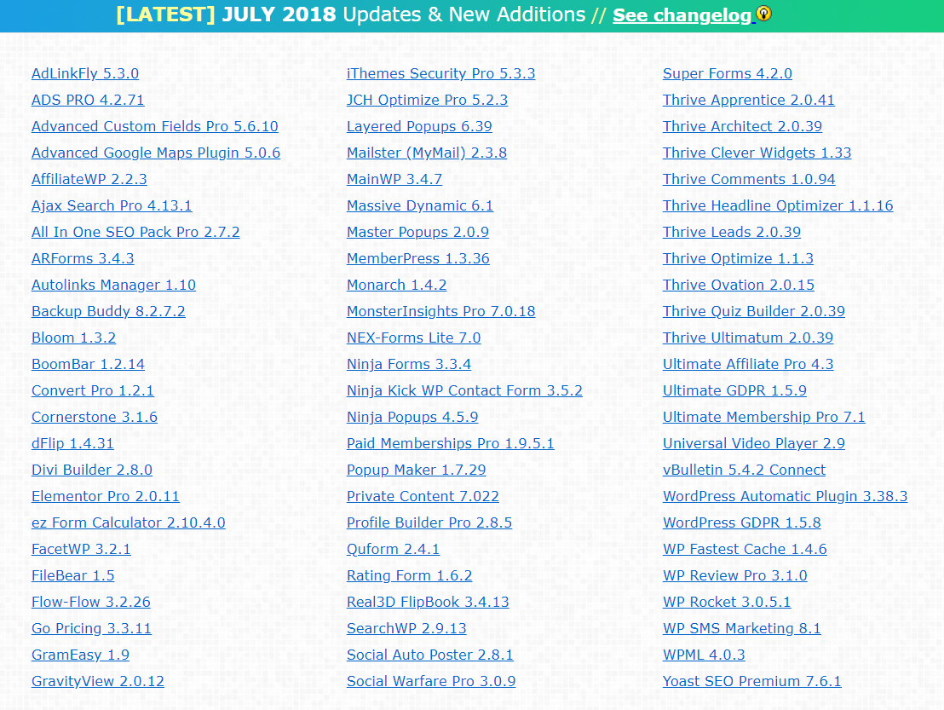Image resolution: width=944 pixels, height=710 pixels.
Task: Go to Profile Builder Pro 2.8.5
Action: 429,523
